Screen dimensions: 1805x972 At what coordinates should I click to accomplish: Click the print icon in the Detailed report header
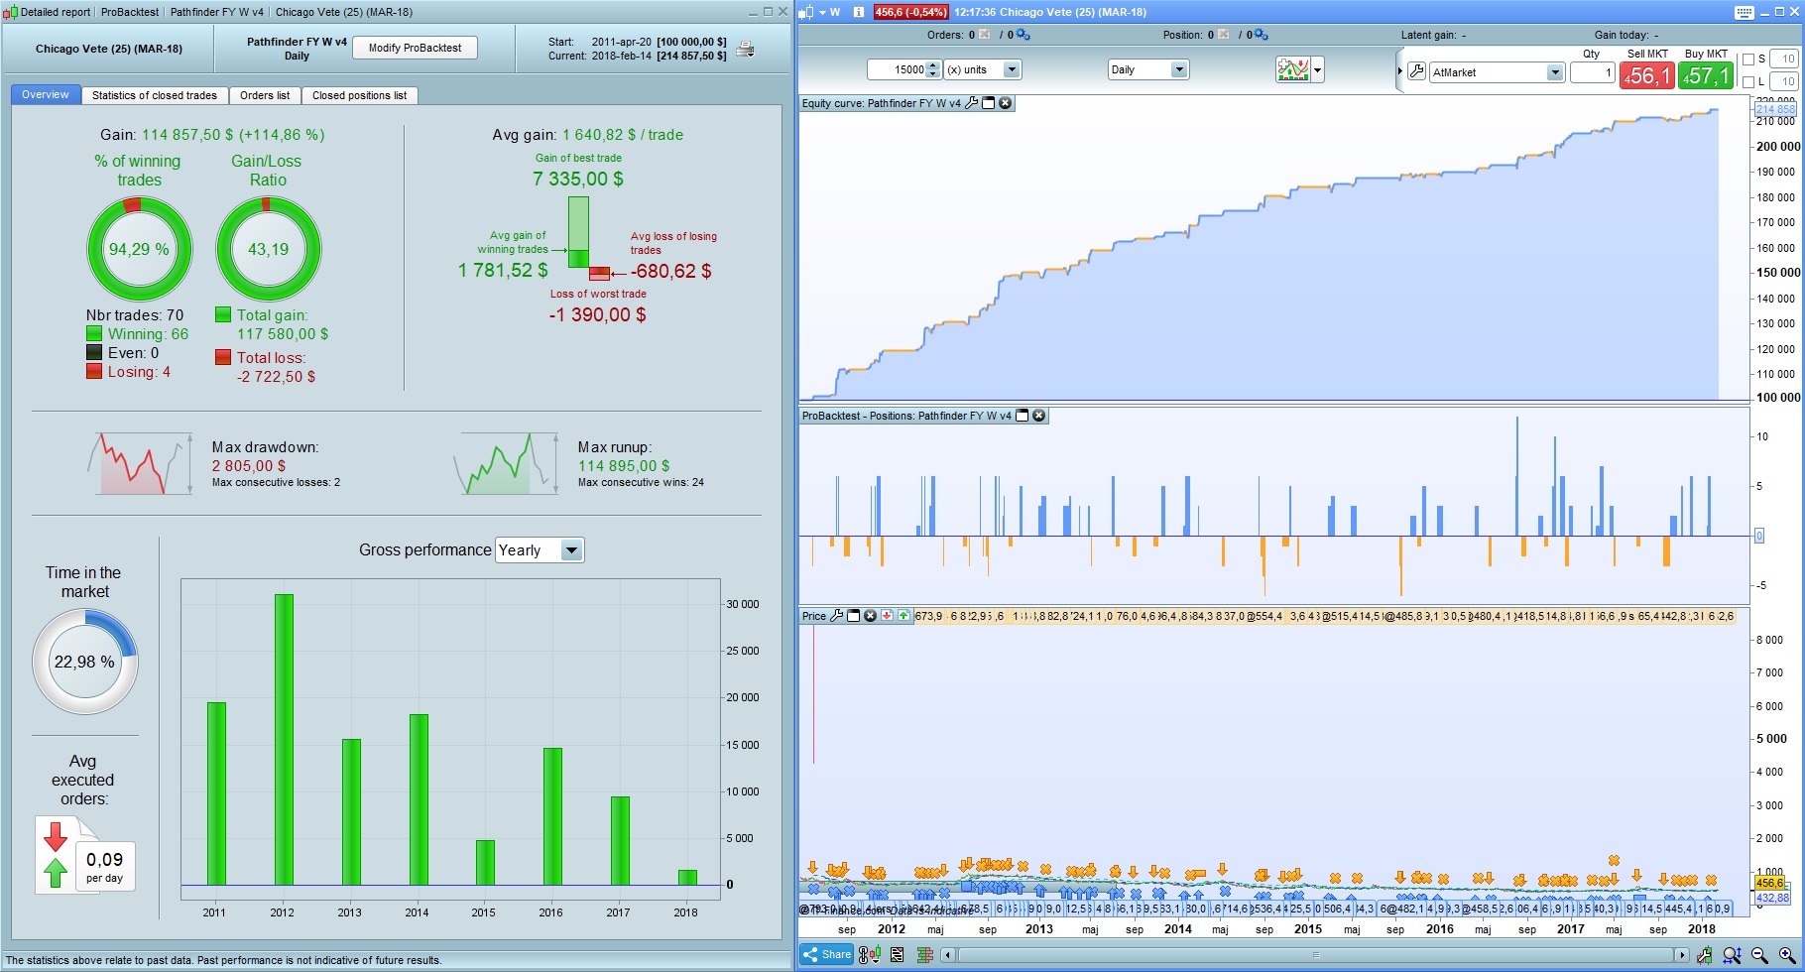point(746,50)
